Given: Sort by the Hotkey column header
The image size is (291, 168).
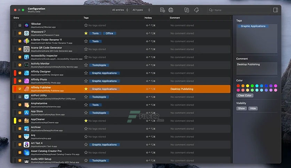Looking at the screenshot, I should pyautogui.click(x=148, y=18).
